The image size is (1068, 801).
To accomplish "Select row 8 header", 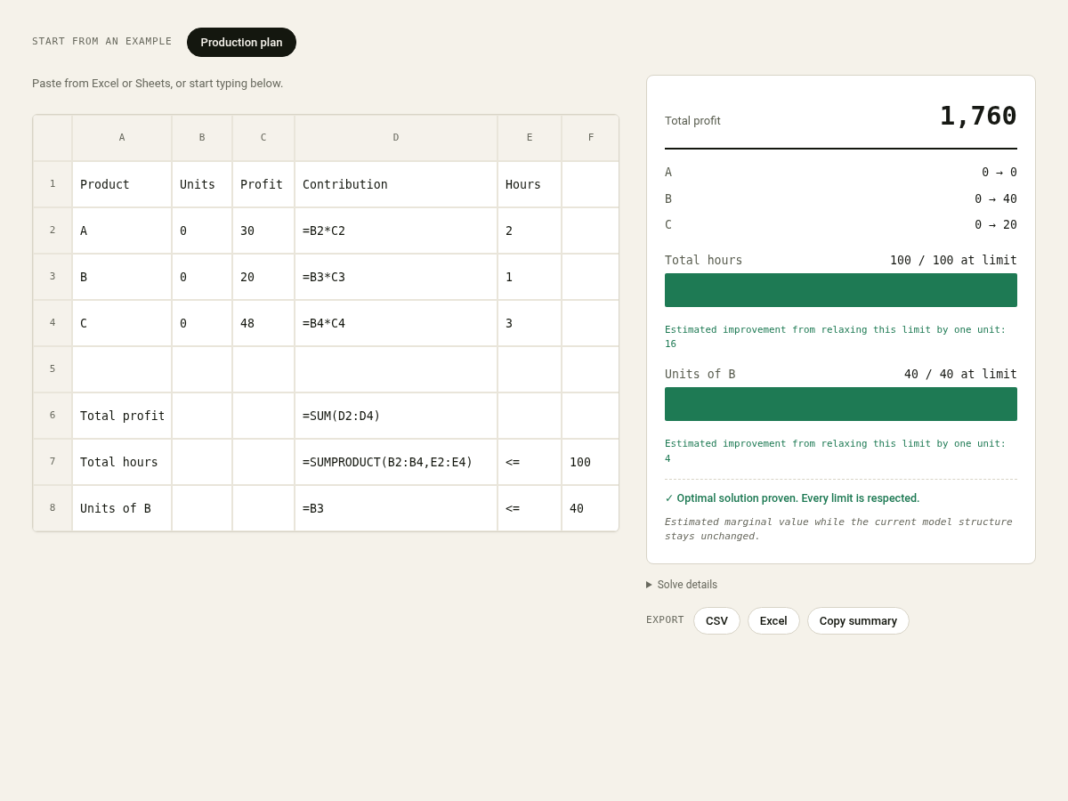I will click(x=53, y=508).
